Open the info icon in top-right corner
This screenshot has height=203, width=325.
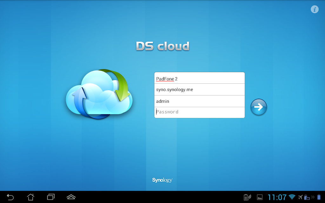[315, 9]
